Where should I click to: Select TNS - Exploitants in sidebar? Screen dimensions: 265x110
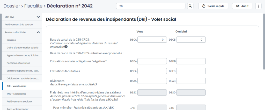[x=16, y=94]
